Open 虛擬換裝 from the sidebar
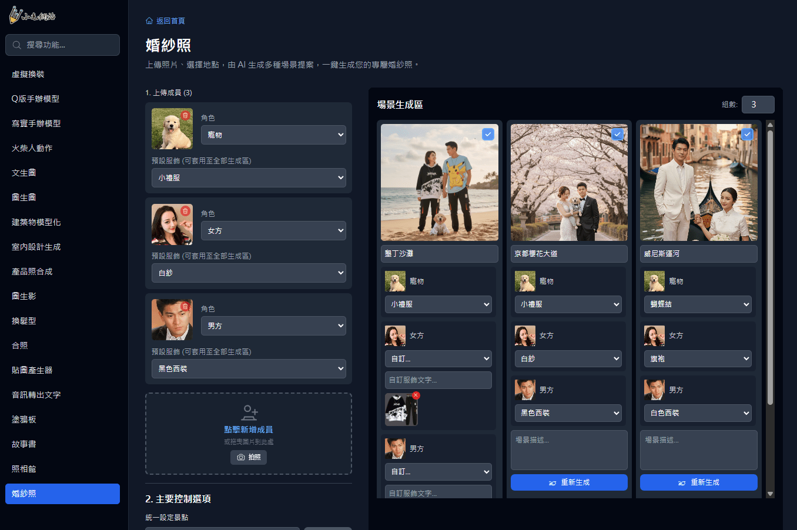 tap(62, 74)
